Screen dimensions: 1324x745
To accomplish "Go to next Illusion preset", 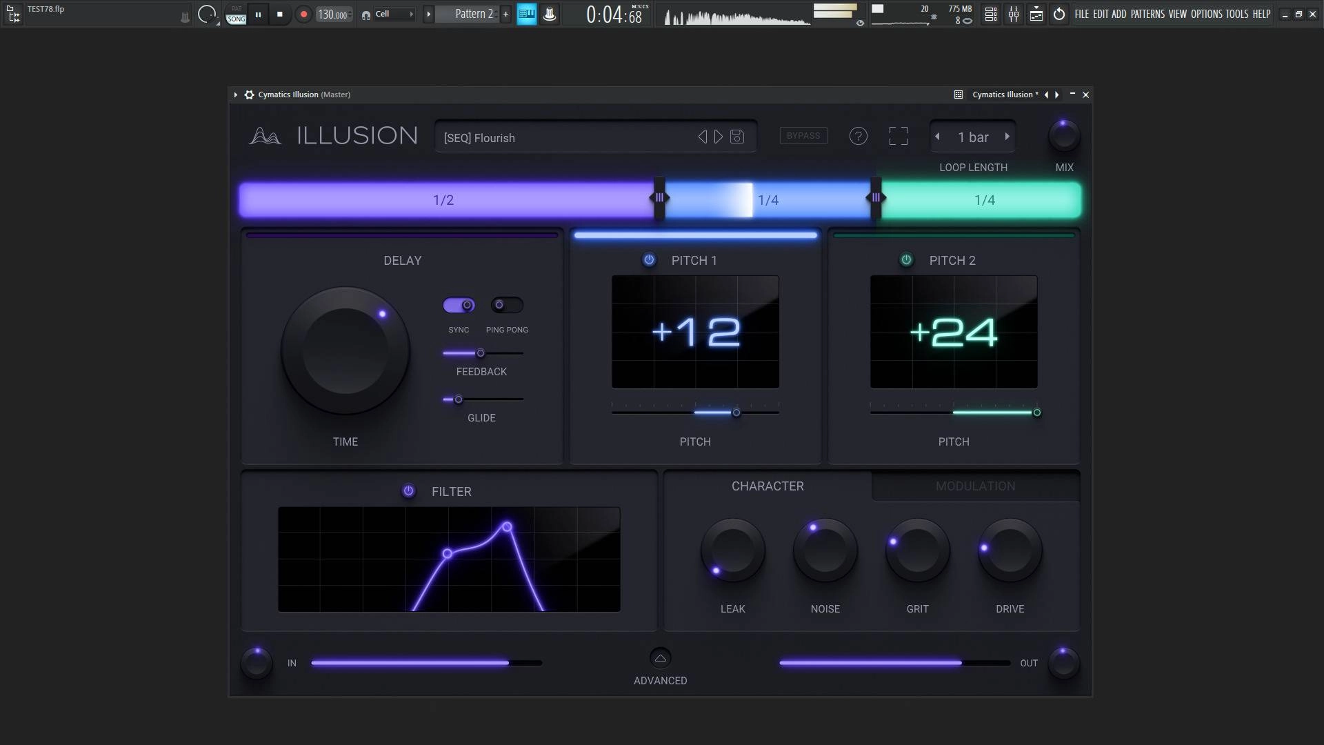I will [x=719, y=137].
